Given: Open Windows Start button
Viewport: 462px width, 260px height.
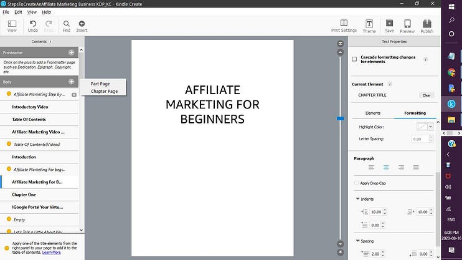Looking at the screenshot, I should (x=451, y=6).
